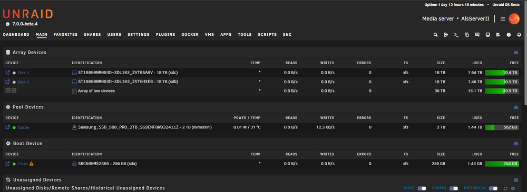Toggle the Shares switch

(454, 188)
